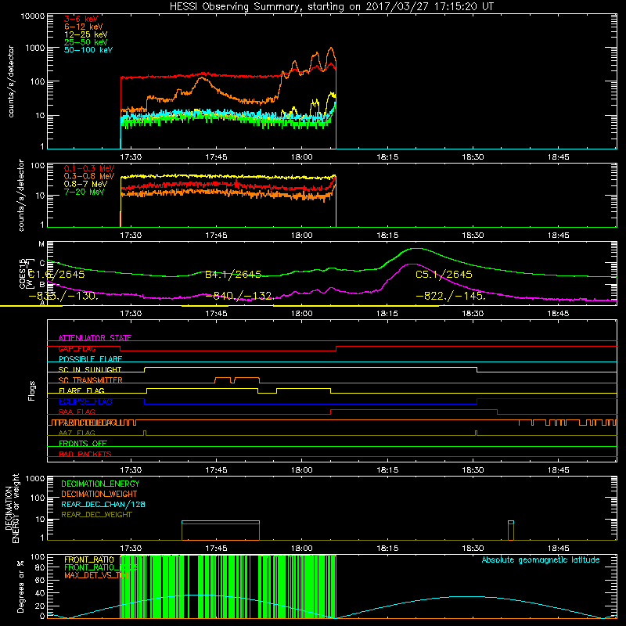This screenshot has width=626, height=626.
Task: Select the 0.8-7 MeV legend label
Action: point(85,184)
